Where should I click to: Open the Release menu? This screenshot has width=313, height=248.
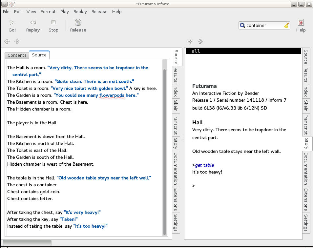click(x=99, y=11)
